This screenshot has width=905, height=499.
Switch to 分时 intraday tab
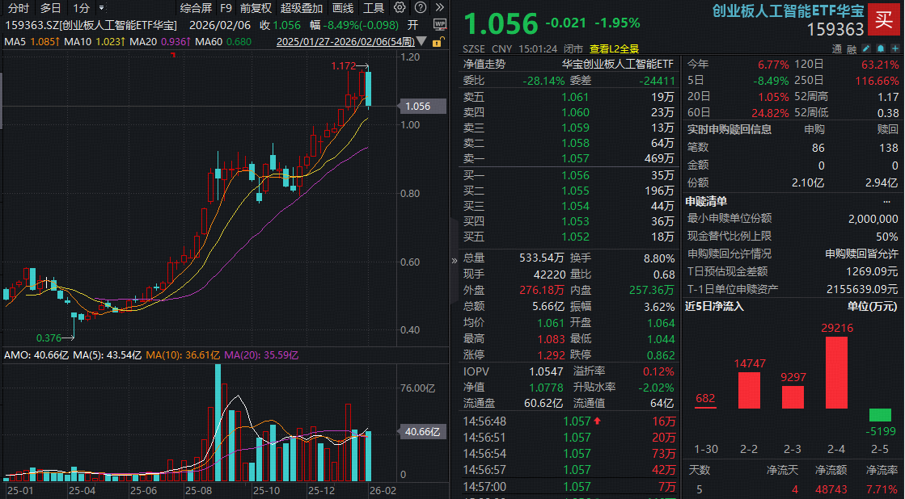point(18,8)
